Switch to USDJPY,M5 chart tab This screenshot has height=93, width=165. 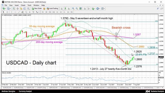30,88
